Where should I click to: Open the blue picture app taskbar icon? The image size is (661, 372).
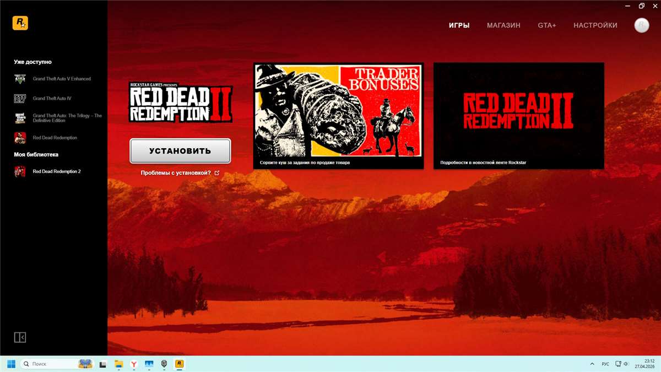(149, 364)
